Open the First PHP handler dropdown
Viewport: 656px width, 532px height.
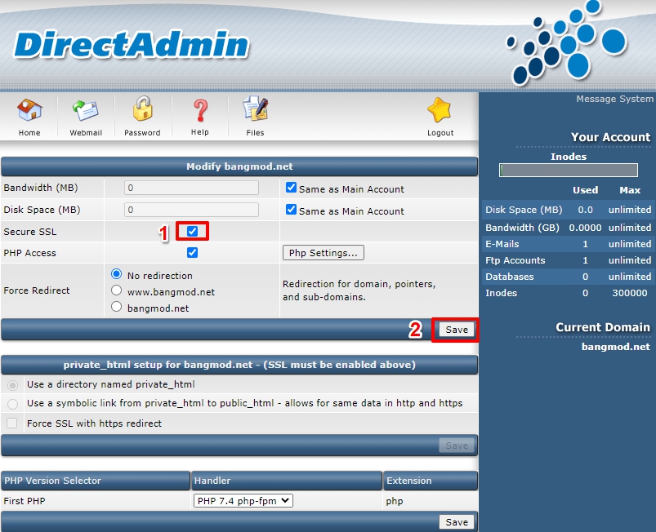point(243,501)
